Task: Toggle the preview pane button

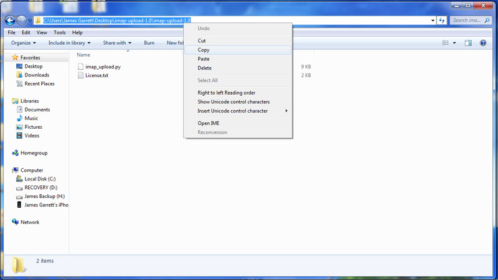Action: (x=468, y=43)
